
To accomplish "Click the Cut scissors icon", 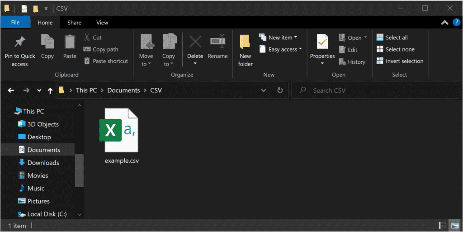I will point(87,38).
